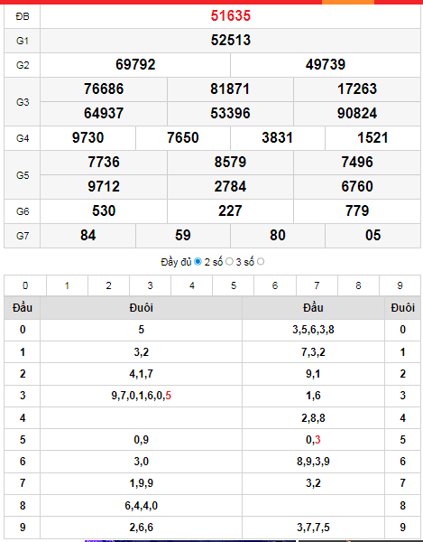Viewport: 423px width, 542px height.
Task: Click digit 5 in the filter row
Action: pyautogui.click(x=234, y=285)
